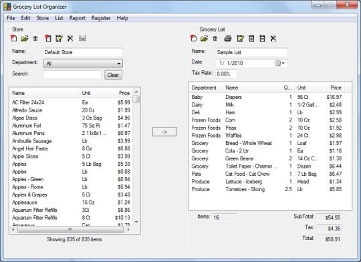Click store list scroll-down arrow
This screenshot has height=262, width=361.
(136, 222)
